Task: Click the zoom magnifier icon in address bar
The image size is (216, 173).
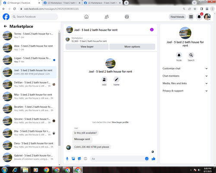Action: [x=184, y=9]
